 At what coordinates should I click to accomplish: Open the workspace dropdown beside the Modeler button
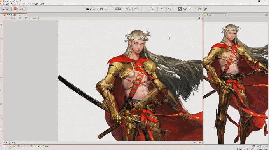pos(6,9)
